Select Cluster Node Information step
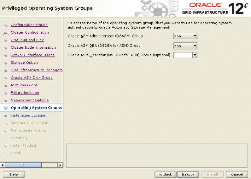This screenshot has width=251, height=179. (33, 47)
